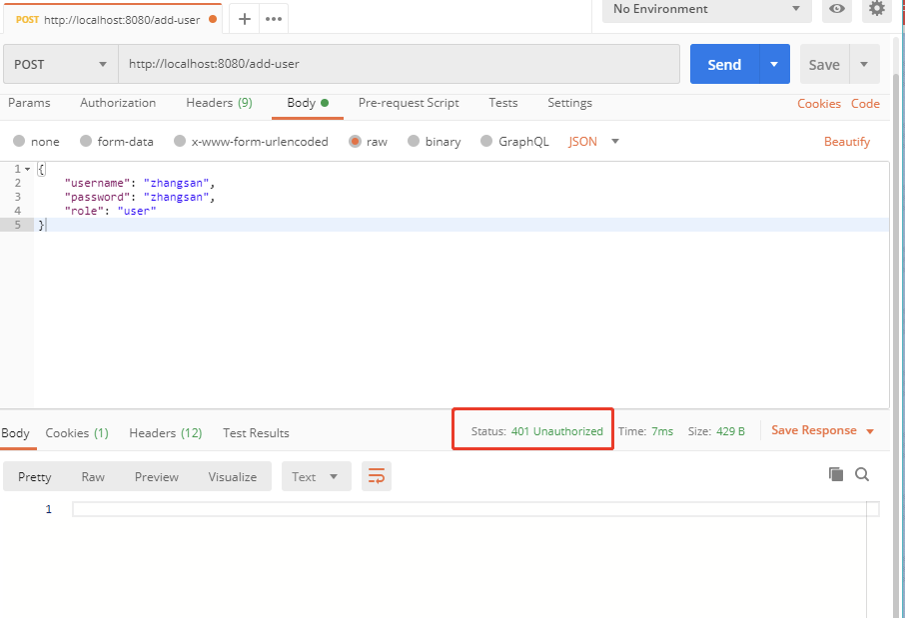This screenshot has height=618, width=905.
Task: Open manage environments gear icon
Action: point(877,9)
